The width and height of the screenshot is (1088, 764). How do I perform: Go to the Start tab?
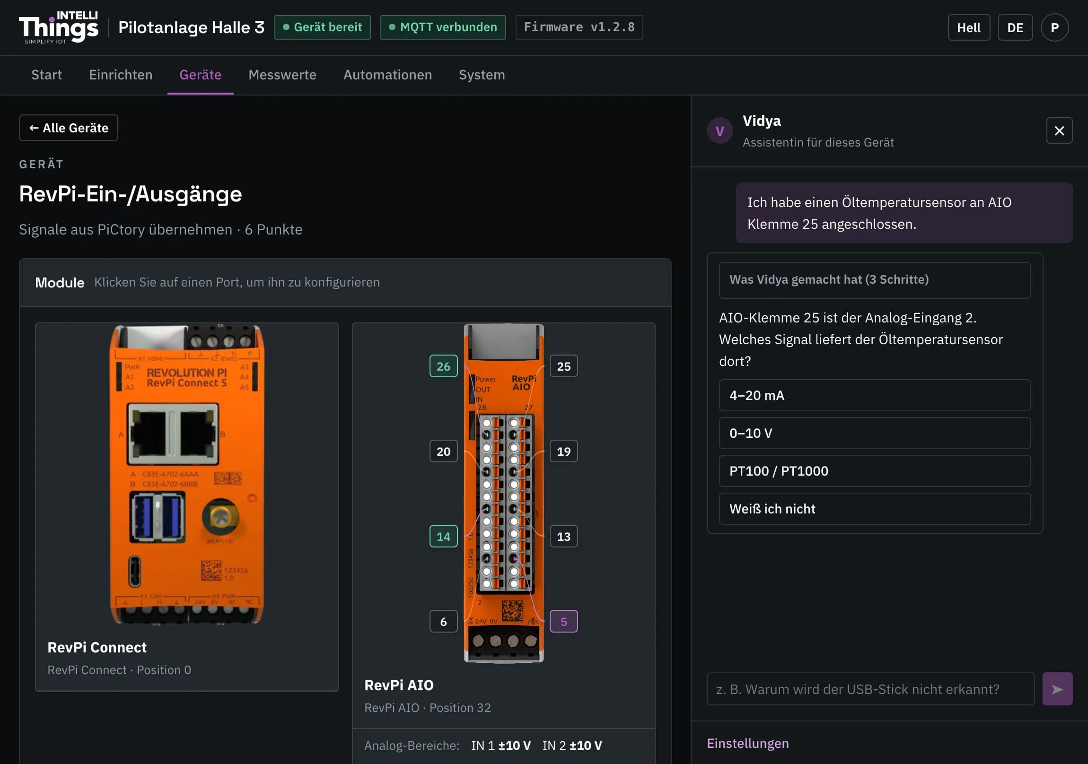[x=46, y=75]
